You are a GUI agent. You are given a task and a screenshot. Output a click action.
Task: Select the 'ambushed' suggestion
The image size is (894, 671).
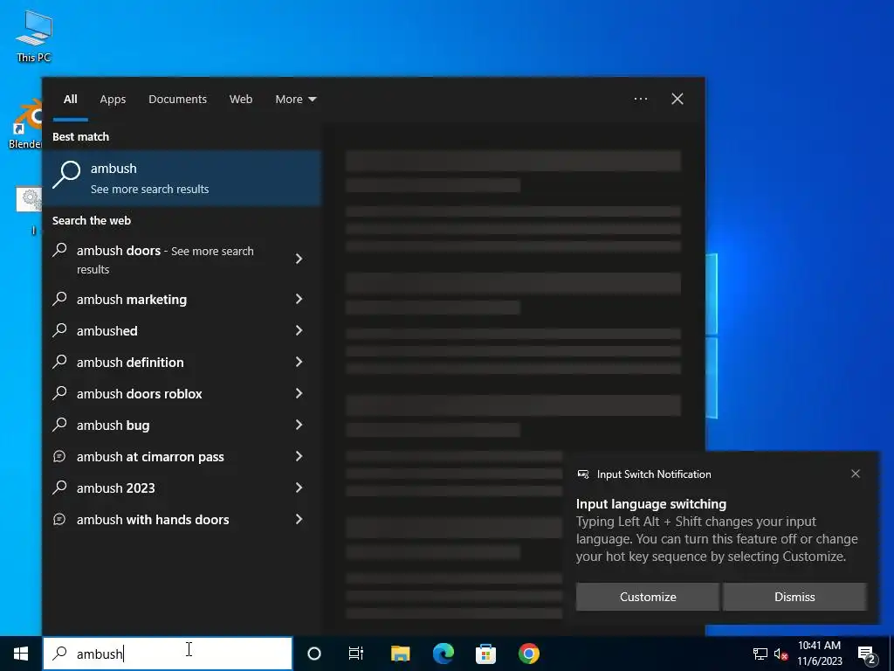point(182,330)
